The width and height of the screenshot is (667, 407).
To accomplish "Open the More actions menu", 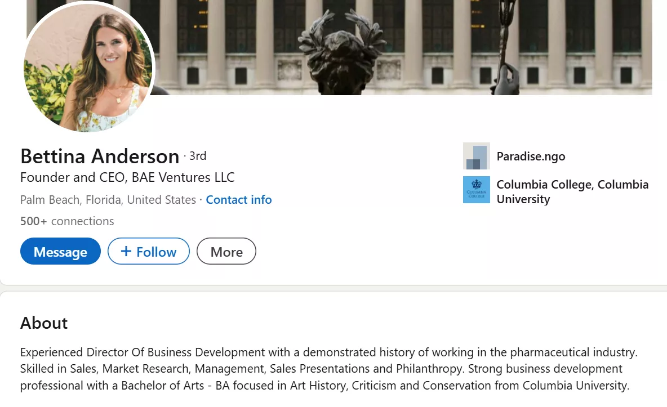I will point(226,252).
